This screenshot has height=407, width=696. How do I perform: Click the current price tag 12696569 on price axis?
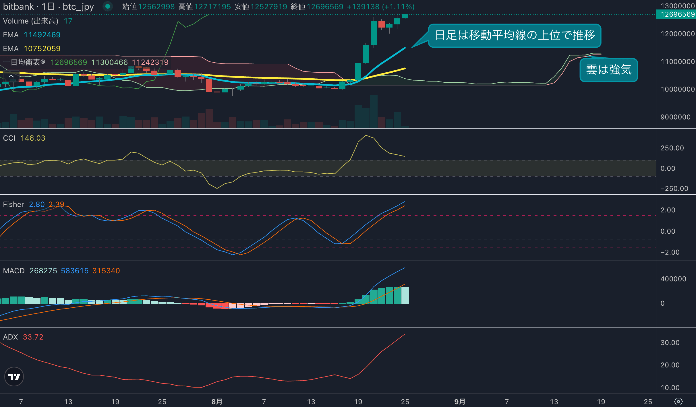click(x=676, y=14)
